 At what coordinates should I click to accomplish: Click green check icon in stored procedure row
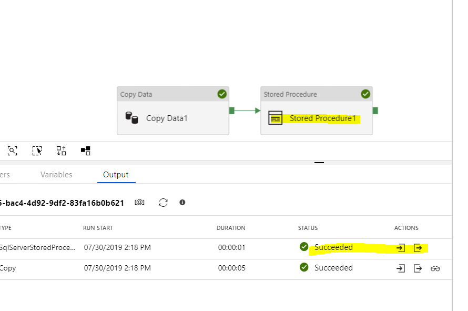coord(304,247)
